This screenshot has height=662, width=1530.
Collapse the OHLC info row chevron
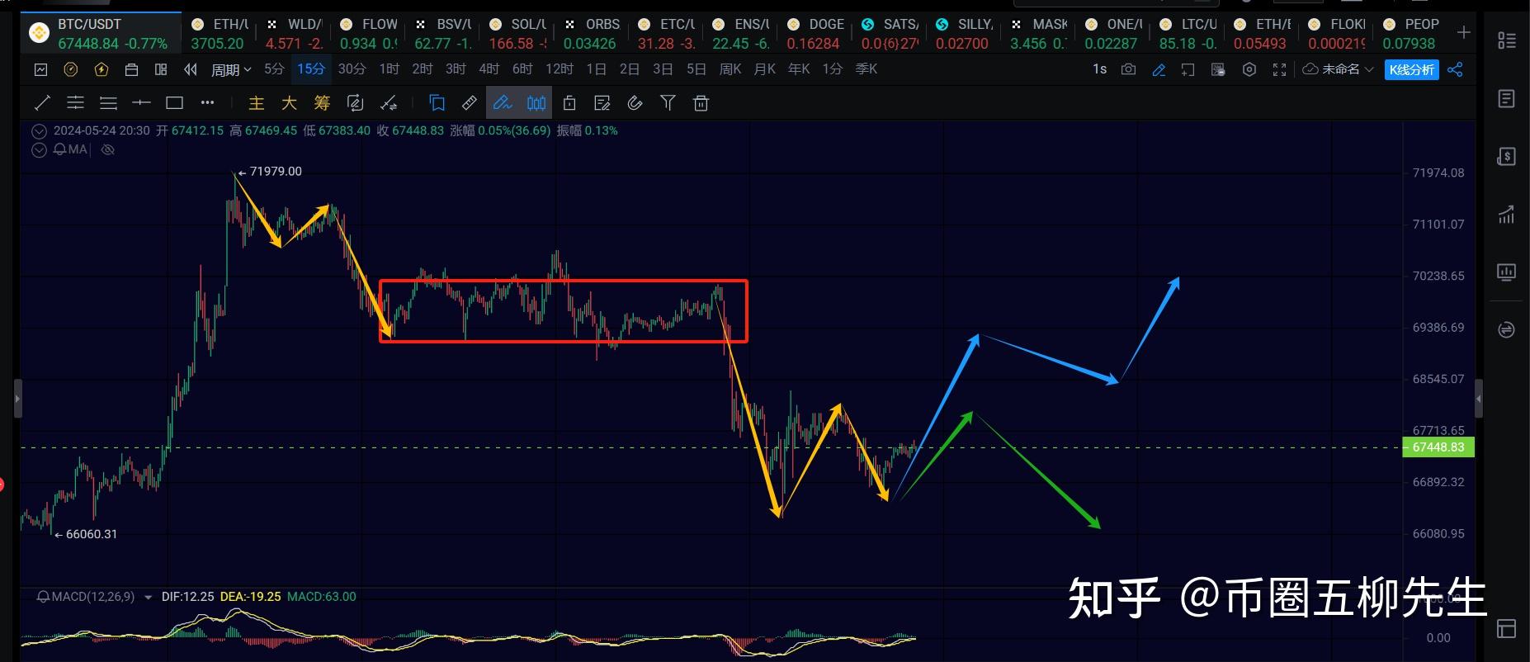(39, 130)
